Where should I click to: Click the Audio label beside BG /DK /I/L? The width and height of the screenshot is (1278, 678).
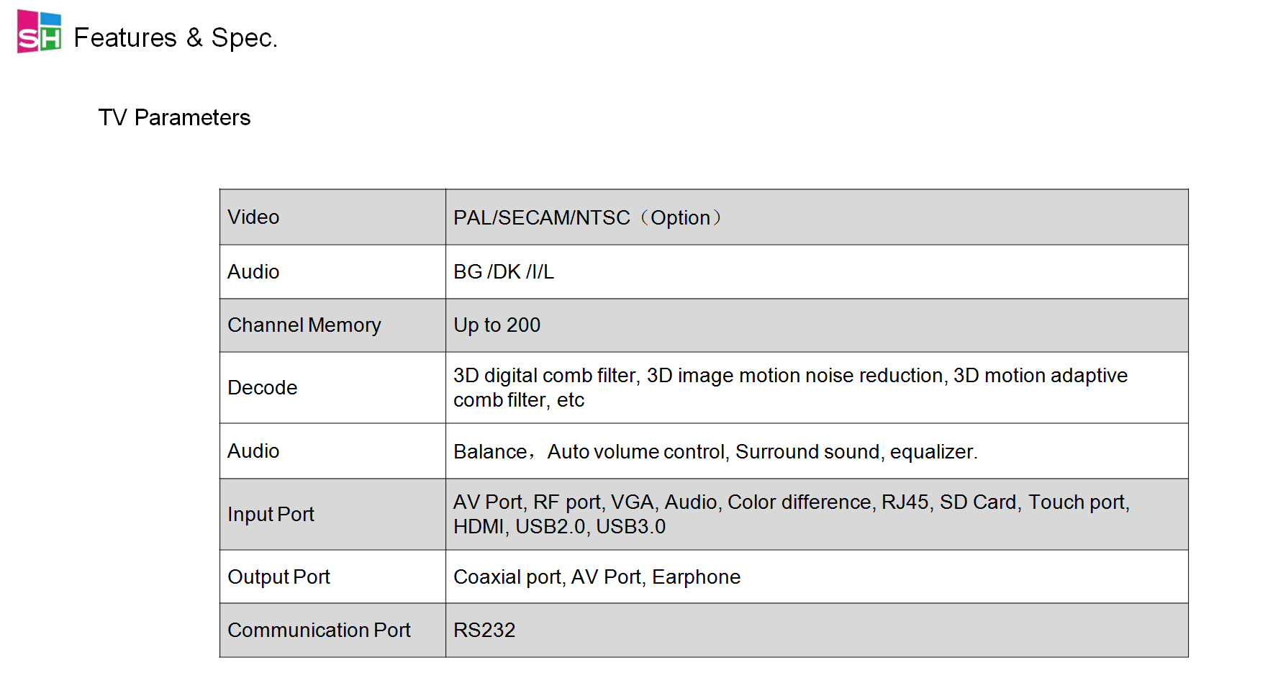253,271
